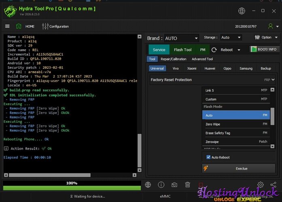
Task: Open the settings gear icon
Action: pyautogui.click(x=260, y=185)
